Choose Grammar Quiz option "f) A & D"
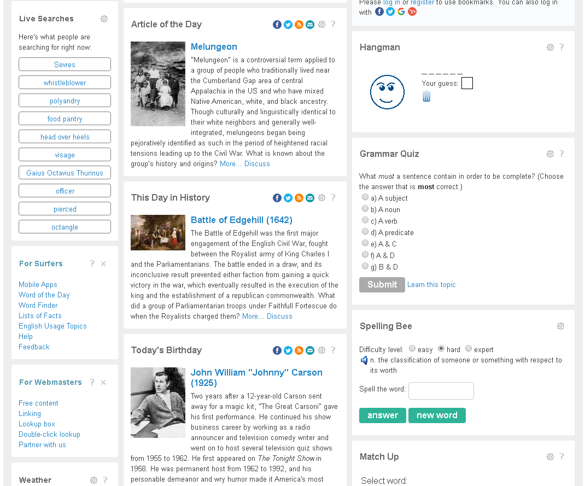Image resolution: width=585 pixels, height=486 pixels. (365, 255)
